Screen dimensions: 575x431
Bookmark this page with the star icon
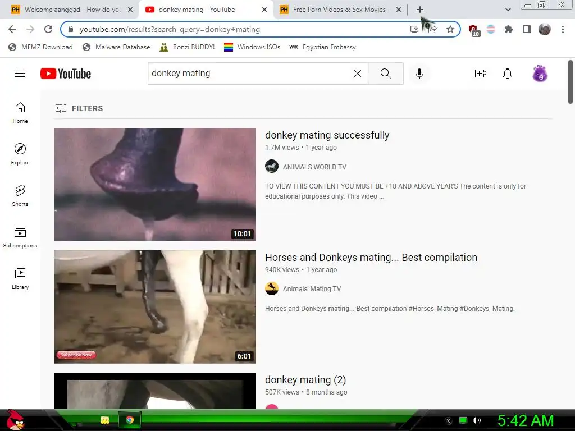coord(450,29)
